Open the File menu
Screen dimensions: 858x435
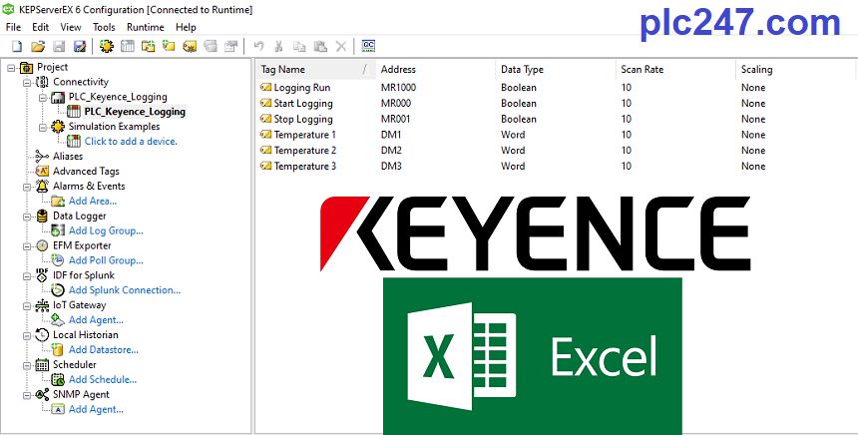(x=13, y=27)
